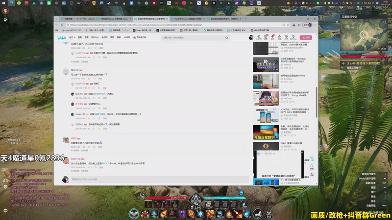Screen dimensions: 392x220
Task: Click the browser back arrow
Action: (x=56, y=25)
